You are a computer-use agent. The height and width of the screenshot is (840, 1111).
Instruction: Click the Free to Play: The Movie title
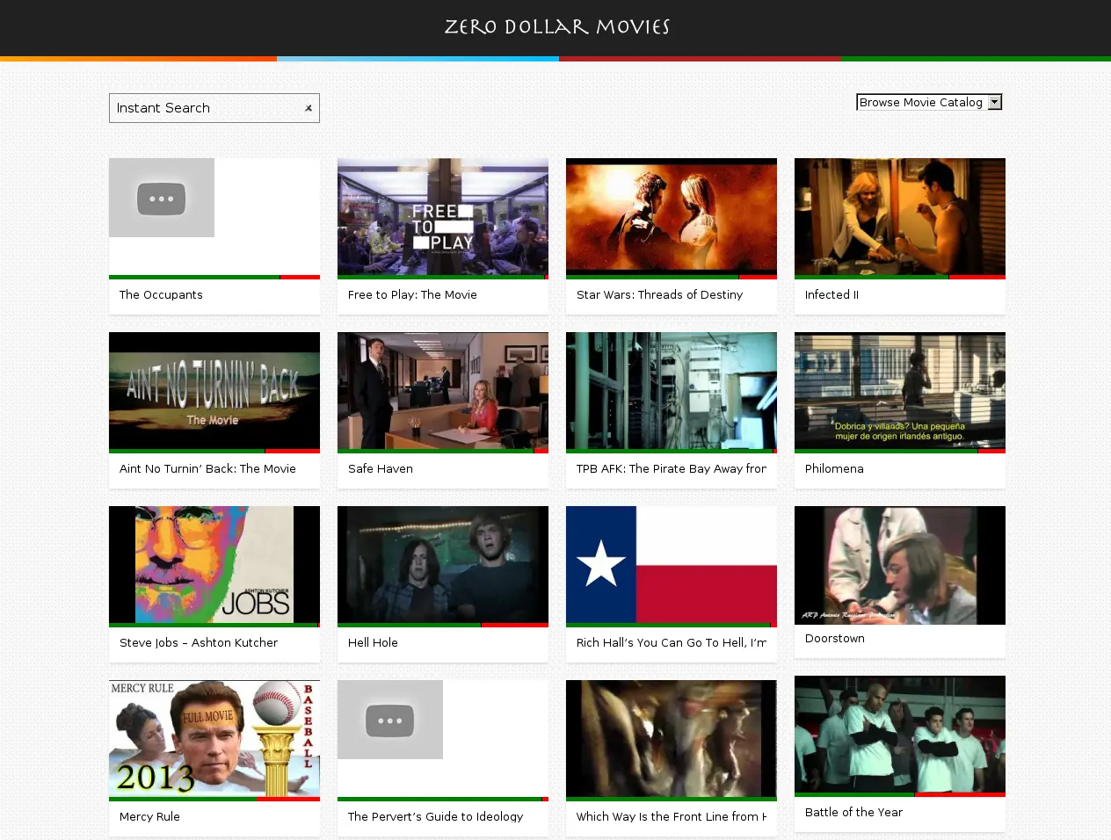[x=412, y=295]
